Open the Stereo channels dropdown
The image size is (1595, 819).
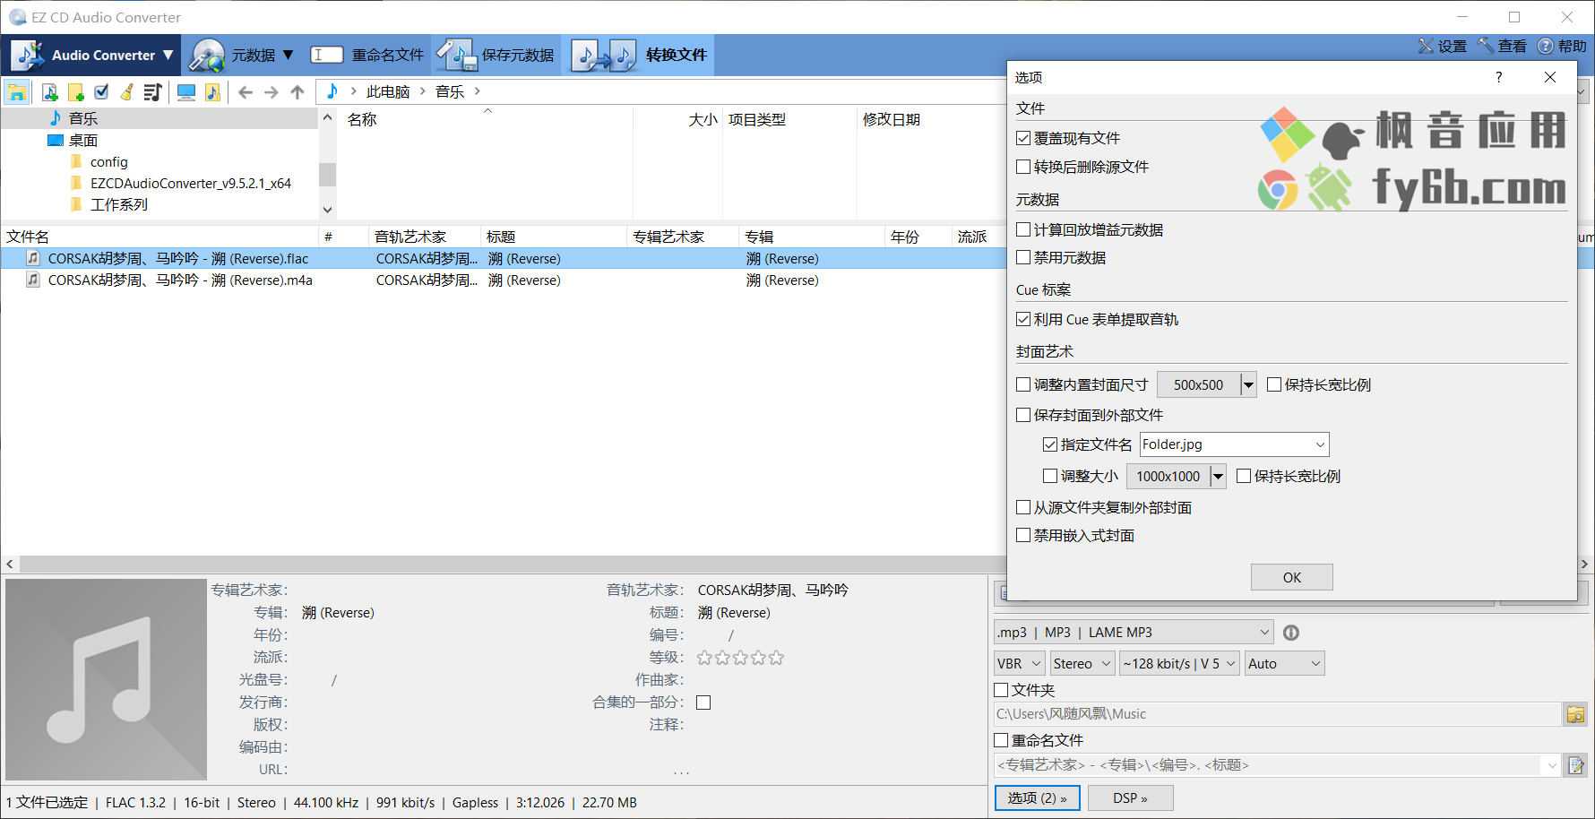[1082, 664]
